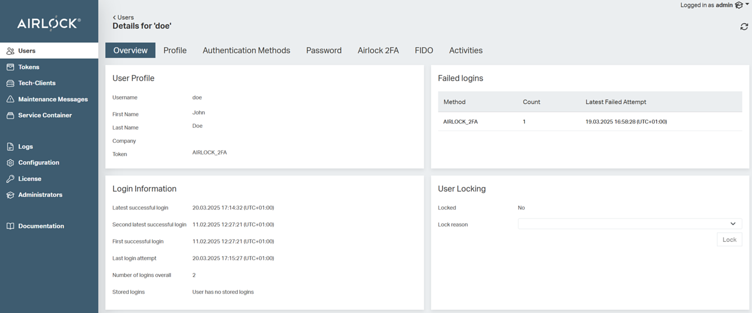Click the Airlock logo
Viewport: 752px width, 313px height.
[49, 23]
